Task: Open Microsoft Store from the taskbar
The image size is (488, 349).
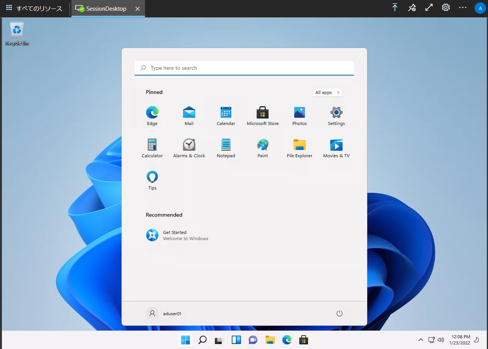Action: click(303, 340)
